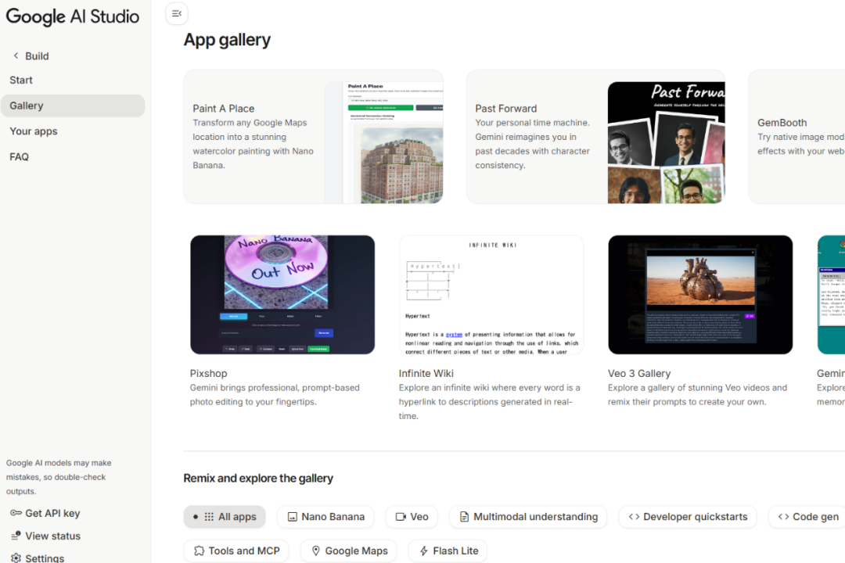
Task: Click the key icon for Get API key
Action: (16, 513)
